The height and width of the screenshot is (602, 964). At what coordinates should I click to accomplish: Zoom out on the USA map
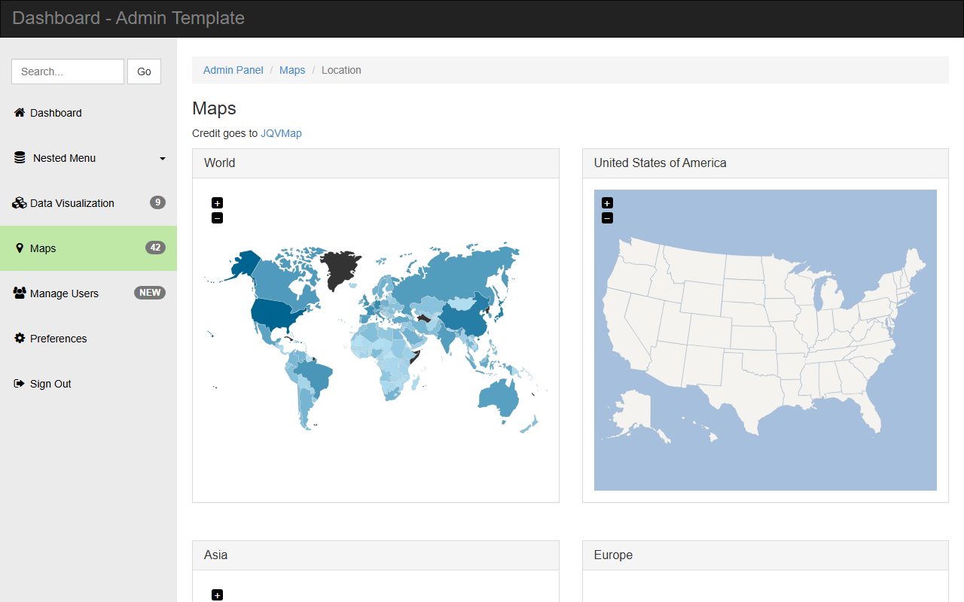pos(607,218)
